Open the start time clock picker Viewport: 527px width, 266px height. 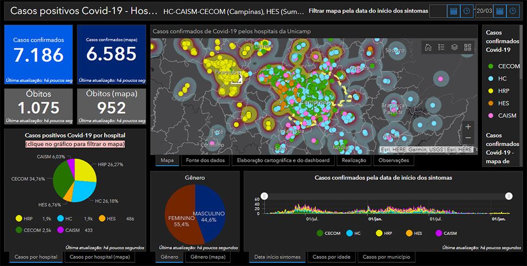[x=466, y=11]
